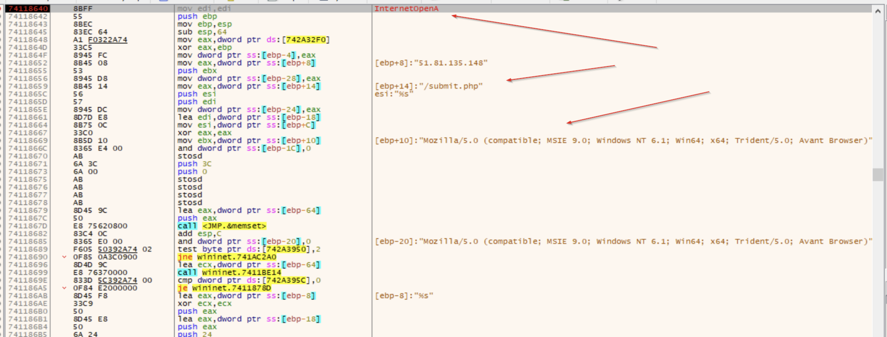
Task: Select 'lea ecx,dword ptr ss:[ebp-64]' instruction
Action: pos(249,265)
